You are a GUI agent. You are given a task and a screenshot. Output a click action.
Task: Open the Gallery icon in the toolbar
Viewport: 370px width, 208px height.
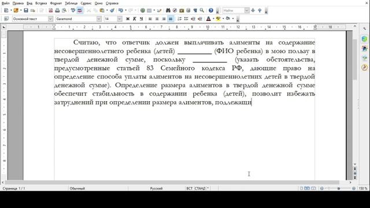click(182, 10)
